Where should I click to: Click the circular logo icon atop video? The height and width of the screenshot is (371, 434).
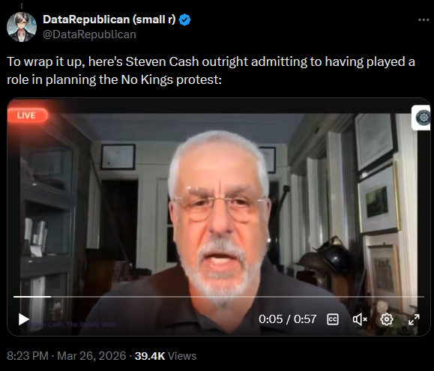(421, 118)
